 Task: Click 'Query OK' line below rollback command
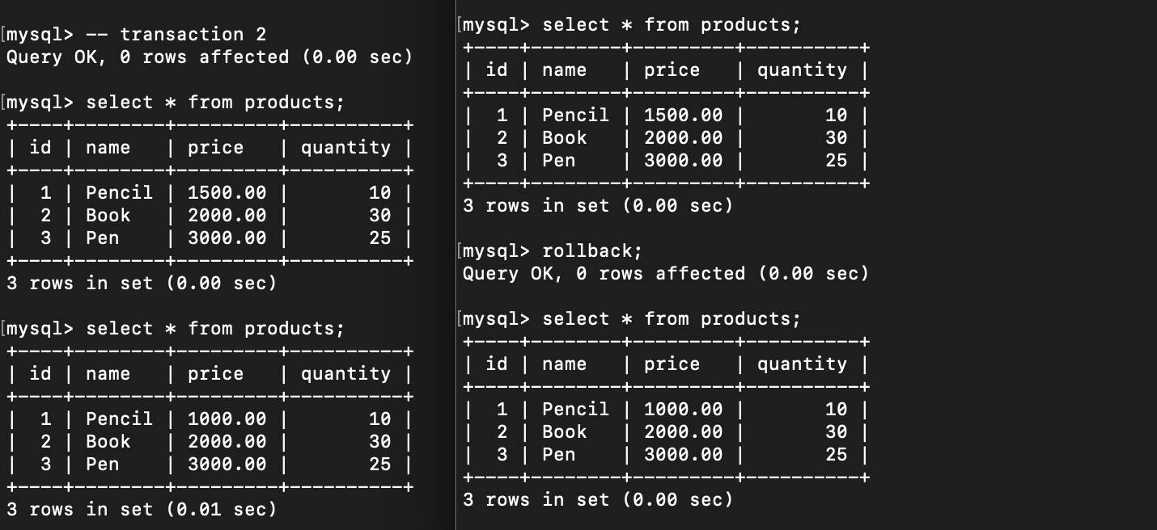click(x=666, y=273)
